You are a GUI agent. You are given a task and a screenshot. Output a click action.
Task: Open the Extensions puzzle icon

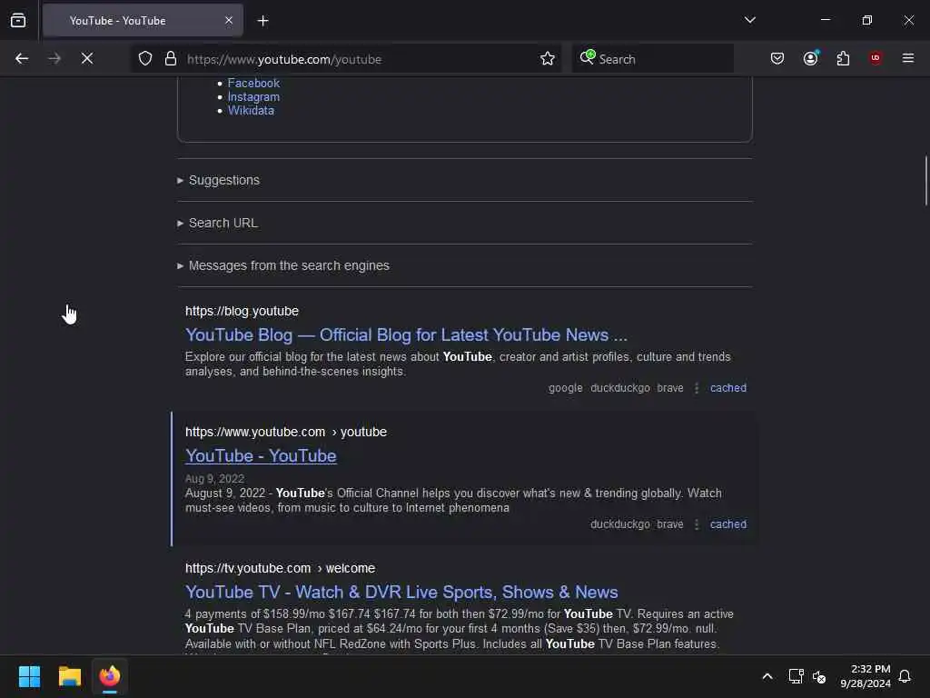pos(843,59)
